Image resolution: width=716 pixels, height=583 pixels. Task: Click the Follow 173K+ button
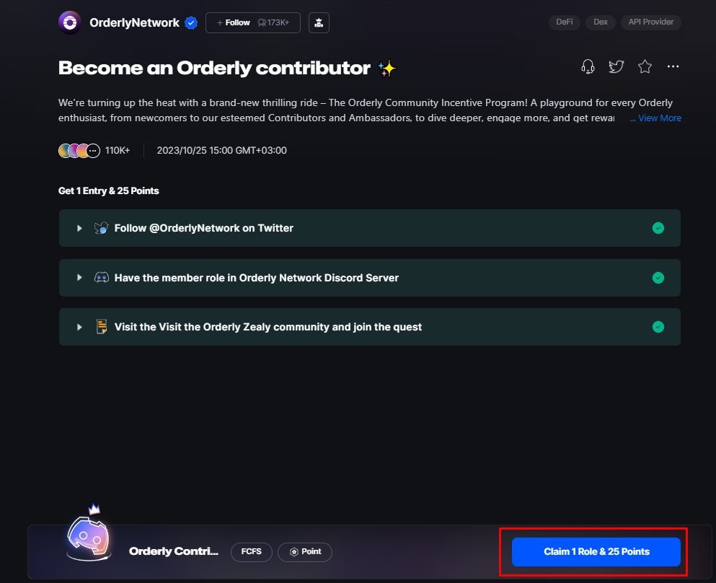point(253,23)
